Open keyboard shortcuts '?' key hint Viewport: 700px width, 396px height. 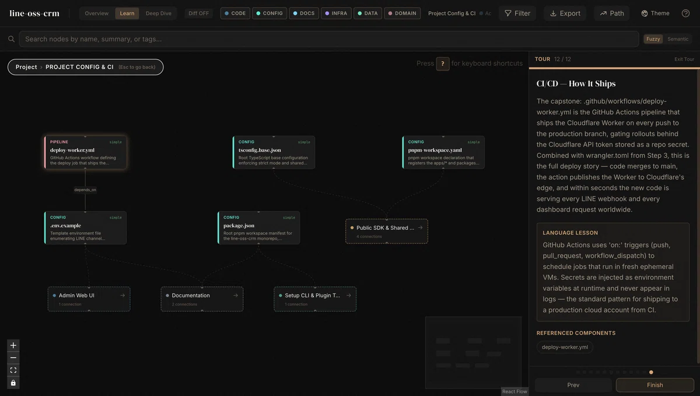click(x=443, y=64)
